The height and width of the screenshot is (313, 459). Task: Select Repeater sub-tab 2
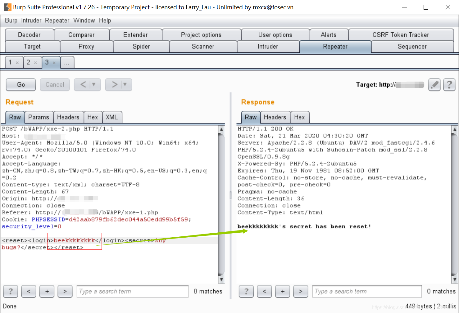pos(29,62)
